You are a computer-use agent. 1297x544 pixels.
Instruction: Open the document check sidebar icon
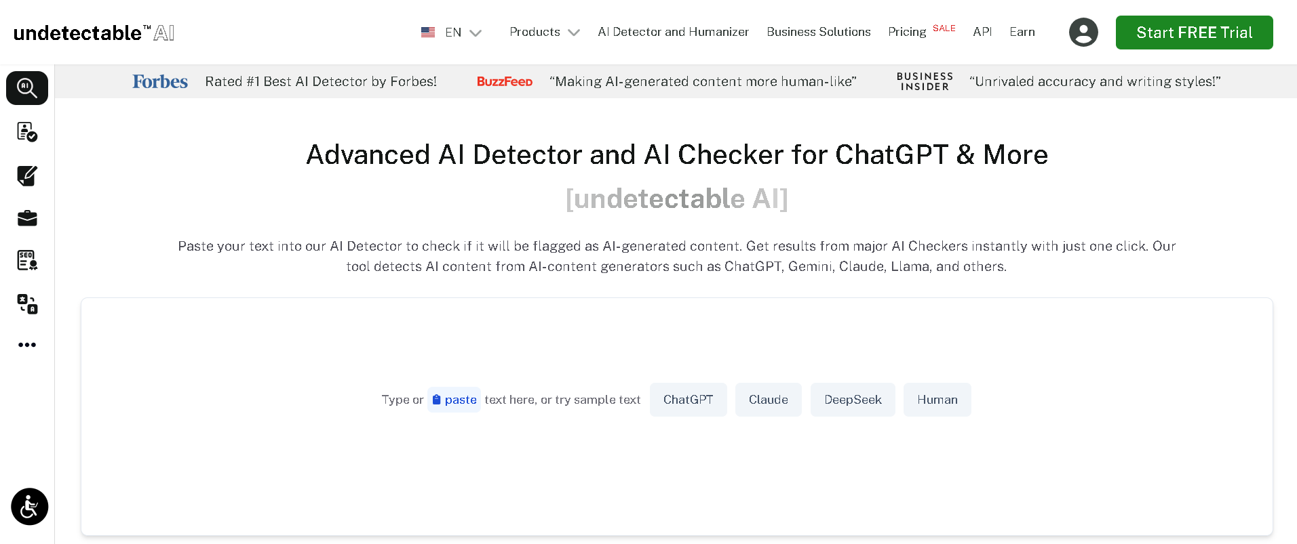pyautogui.click(x=27, y=131)
